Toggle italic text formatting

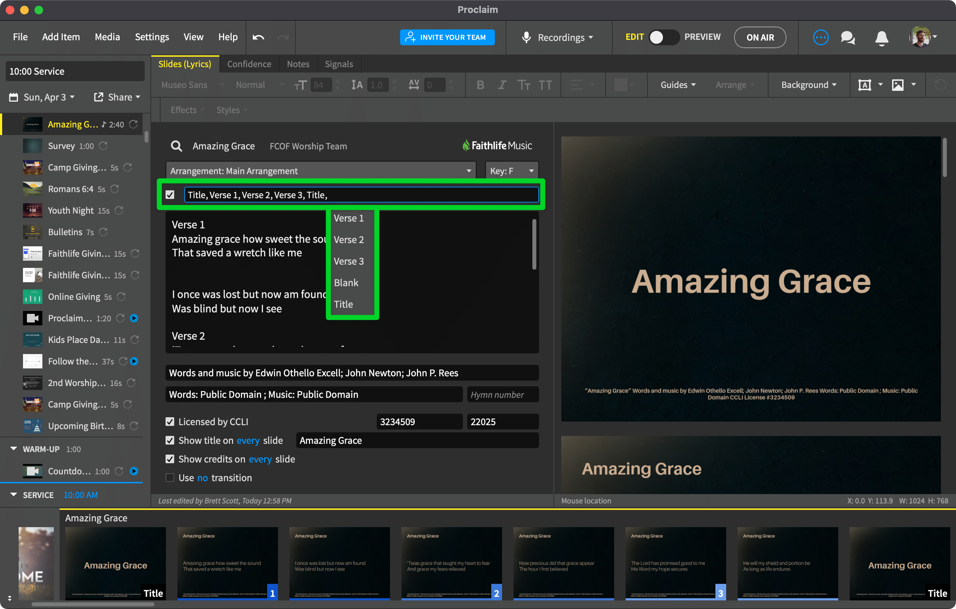(x=502, y=85)
